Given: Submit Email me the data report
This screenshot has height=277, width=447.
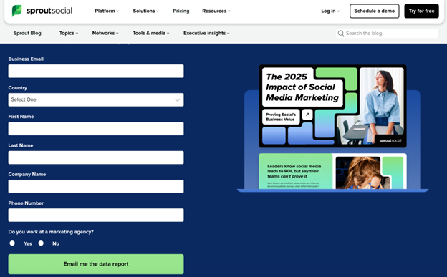Looking at the screenshot, I should click(96, 264).
